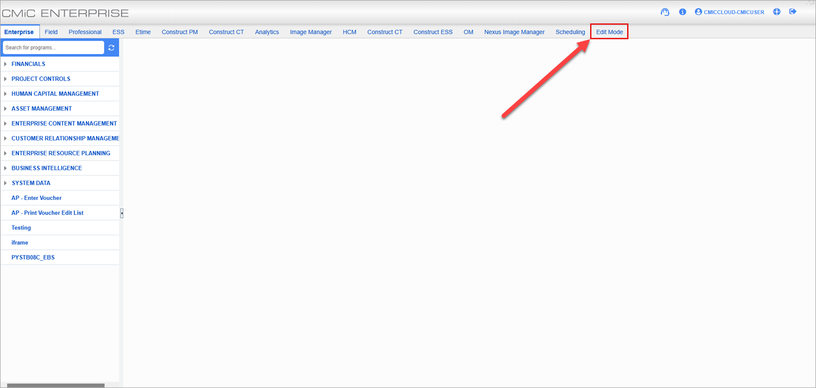
Task: Collapse the side menu panel handle
Action: click(122, 213)
